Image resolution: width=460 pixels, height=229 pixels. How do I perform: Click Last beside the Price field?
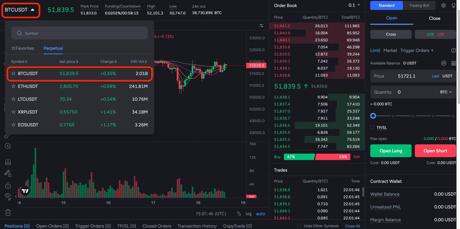click(x=435, y=76)
